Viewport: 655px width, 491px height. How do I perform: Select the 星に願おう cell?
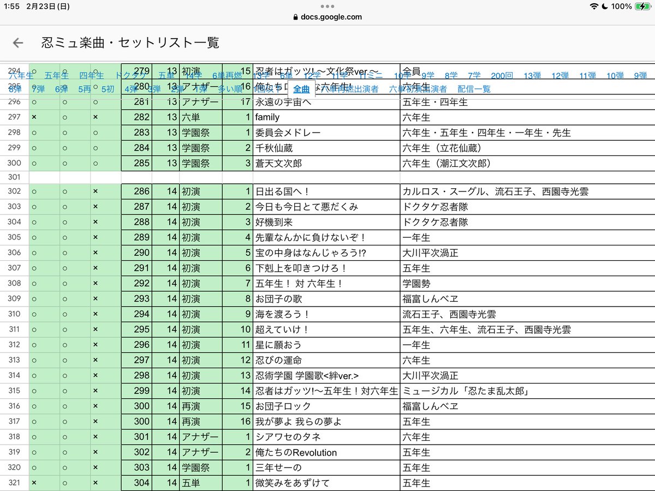click(326, 345)
